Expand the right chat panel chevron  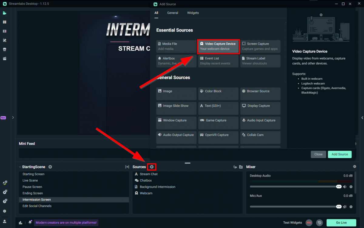pyautogui.click(x=362, y=117)
